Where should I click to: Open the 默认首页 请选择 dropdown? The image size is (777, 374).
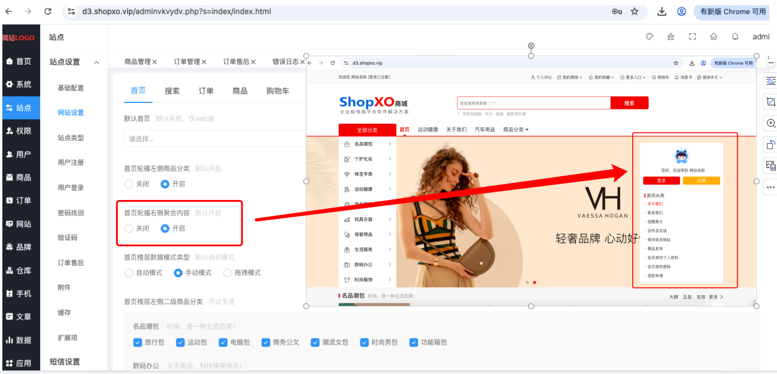click(x=215, y=138)
